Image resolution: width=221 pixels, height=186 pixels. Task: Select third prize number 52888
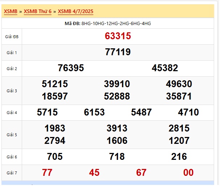click(x=117, y=96)
